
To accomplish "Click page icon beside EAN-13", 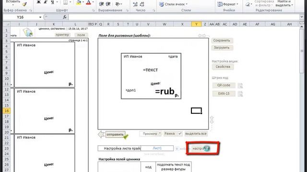I will click(240, 94).
